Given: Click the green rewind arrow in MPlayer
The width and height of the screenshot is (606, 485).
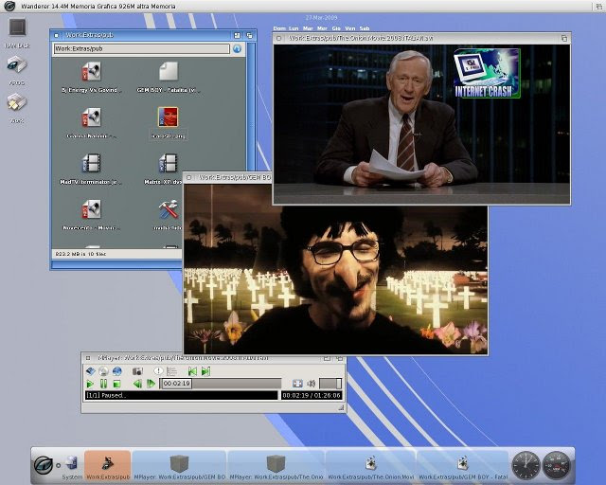Looking at the screenshot, I should coord(137,384).
